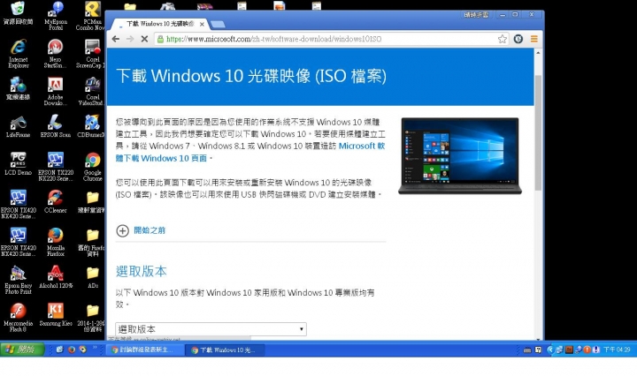Open the Chrome hamburger menu
The width and height of the screenshot is (637, 376).
533,39
